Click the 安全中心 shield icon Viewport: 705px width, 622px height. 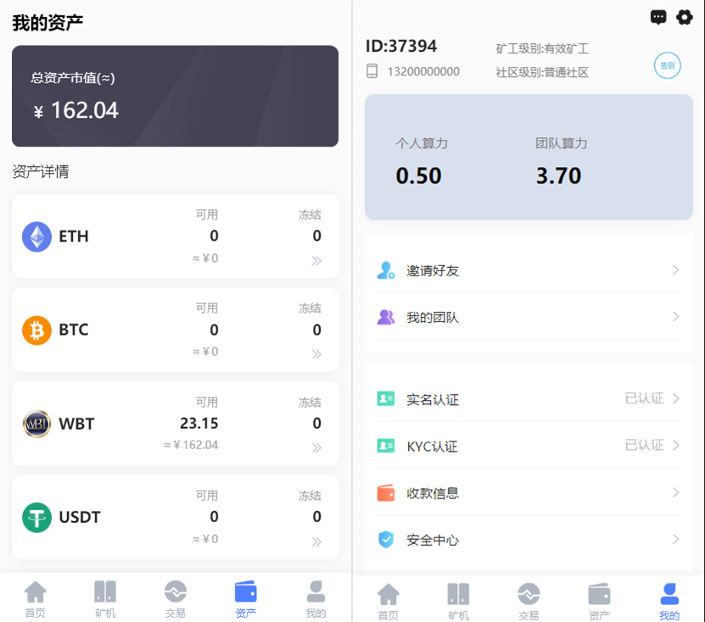point(386,539)
